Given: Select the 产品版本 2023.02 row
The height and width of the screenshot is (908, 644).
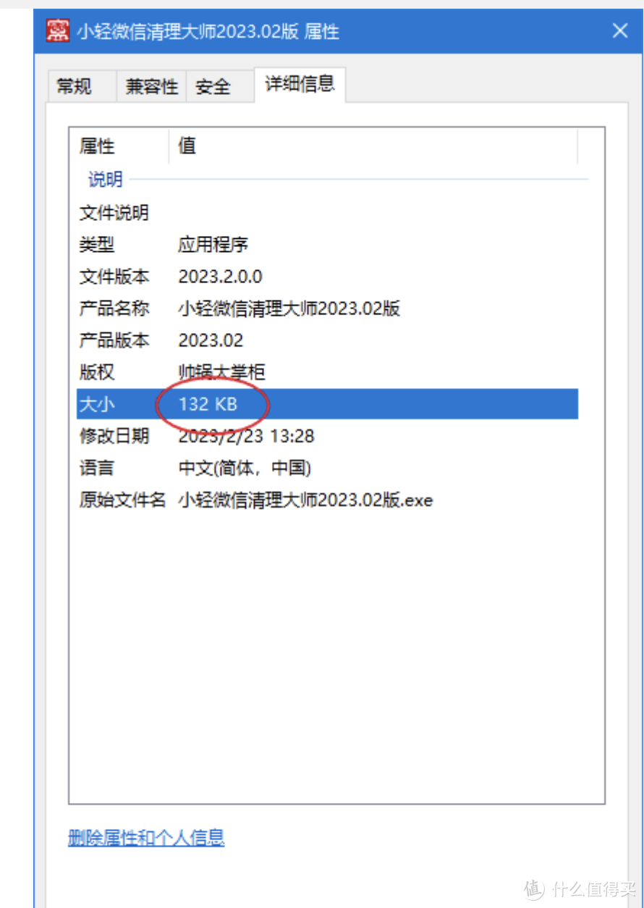Looking at the screenshot, I should click(x=327, y=340).
